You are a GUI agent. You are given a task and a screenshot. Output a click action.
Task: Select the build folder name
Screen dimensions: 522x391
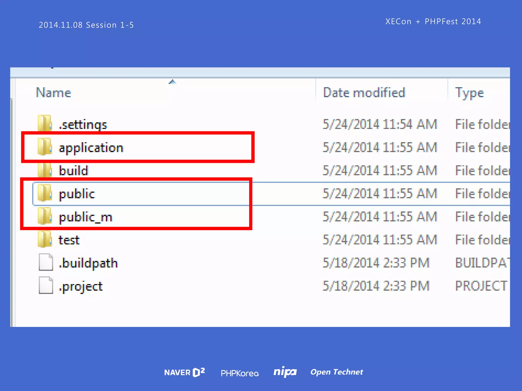pyautogui.click(x=73, y=171)
